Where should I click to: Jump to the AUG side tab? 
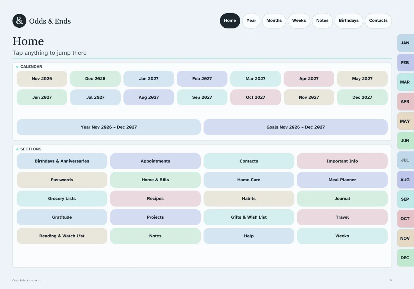click(406, 180)
